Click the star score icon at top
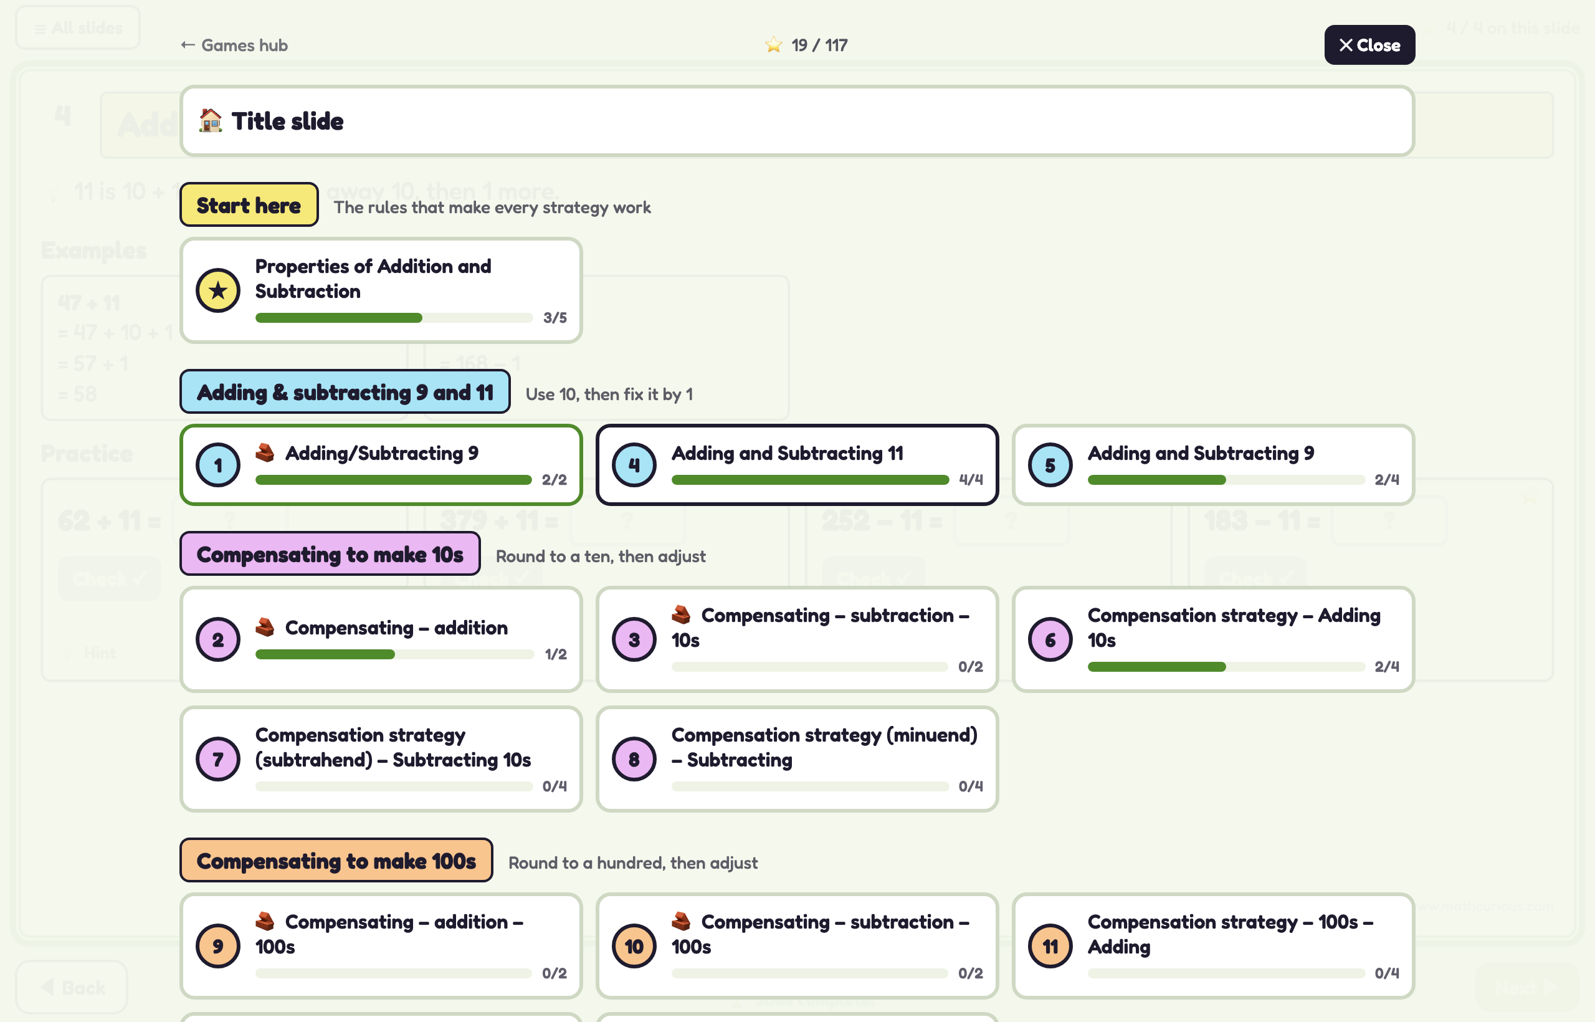 point(773,45)
